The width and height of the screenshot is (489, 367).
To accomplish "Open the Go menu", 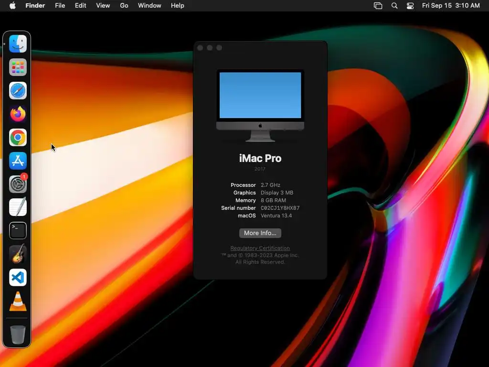I will coord(124,6).
